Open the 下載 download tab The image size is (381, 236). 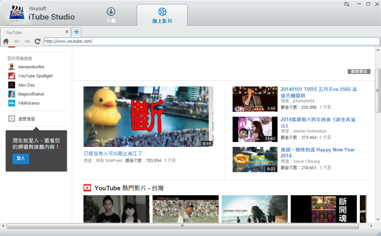click(111, 15)
